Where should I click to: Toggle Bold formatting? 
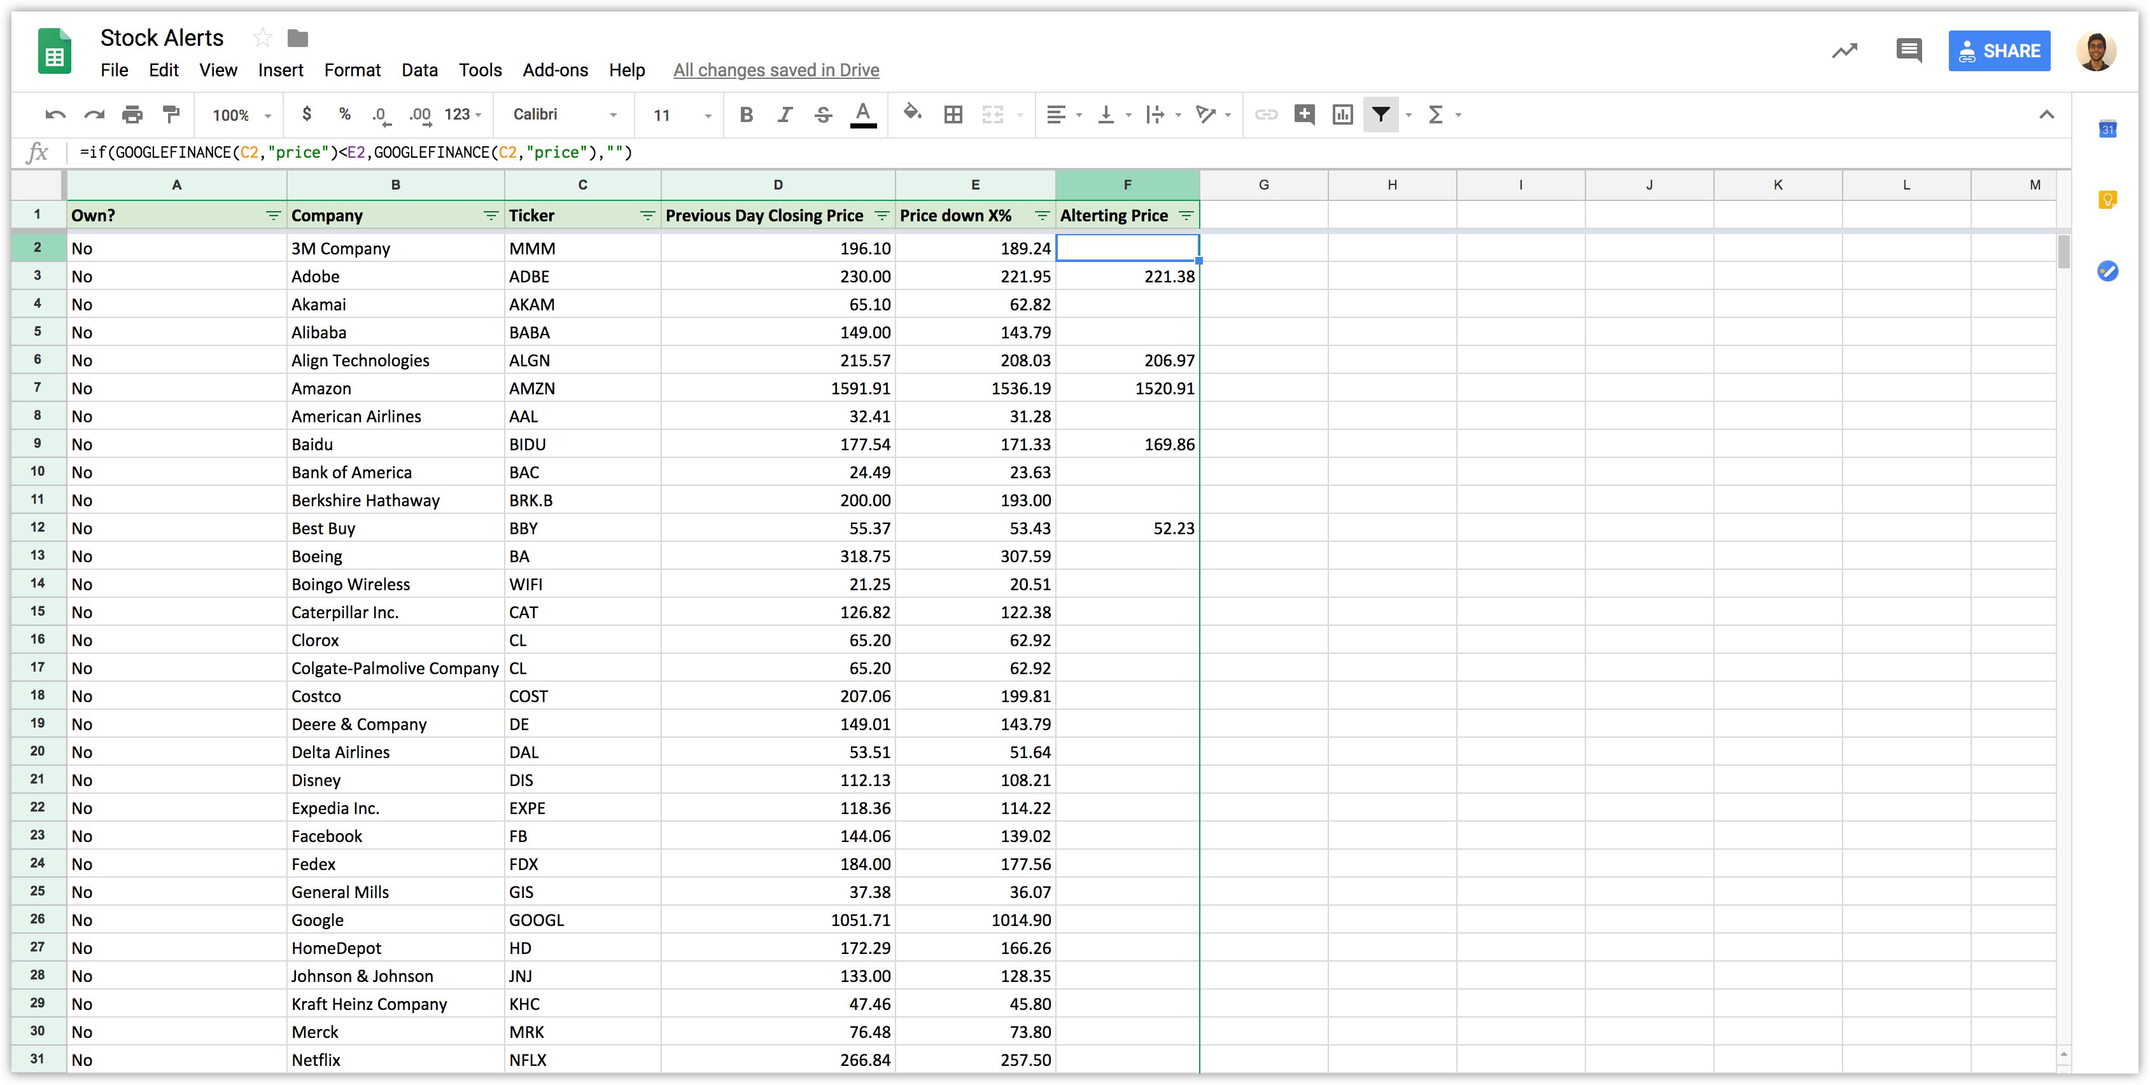(746, 115)
